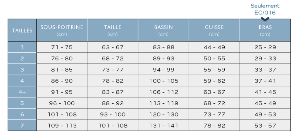
Task: Click the size 4+ row label
Action: pos(22,92)
